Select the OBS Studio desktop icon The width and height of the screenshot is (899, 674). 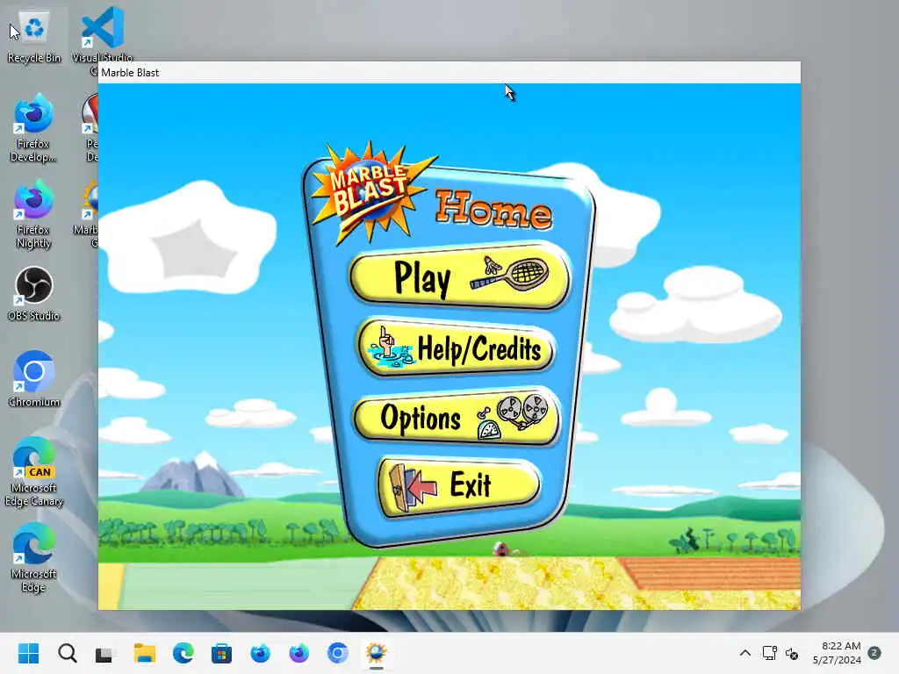34,294
